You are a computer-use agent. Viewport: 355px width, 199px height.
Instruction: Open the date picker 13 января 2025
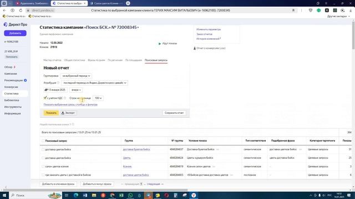[55, 90]
